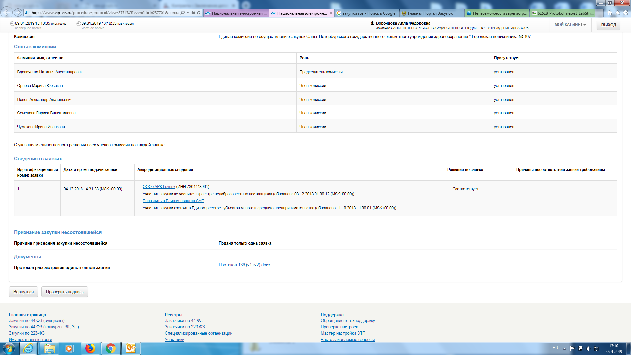Open the security lock icon in address bar

point(193,13)
